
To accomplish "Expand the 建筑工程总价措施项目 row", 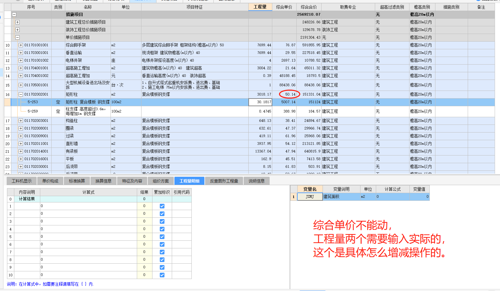I will [17, 22].
